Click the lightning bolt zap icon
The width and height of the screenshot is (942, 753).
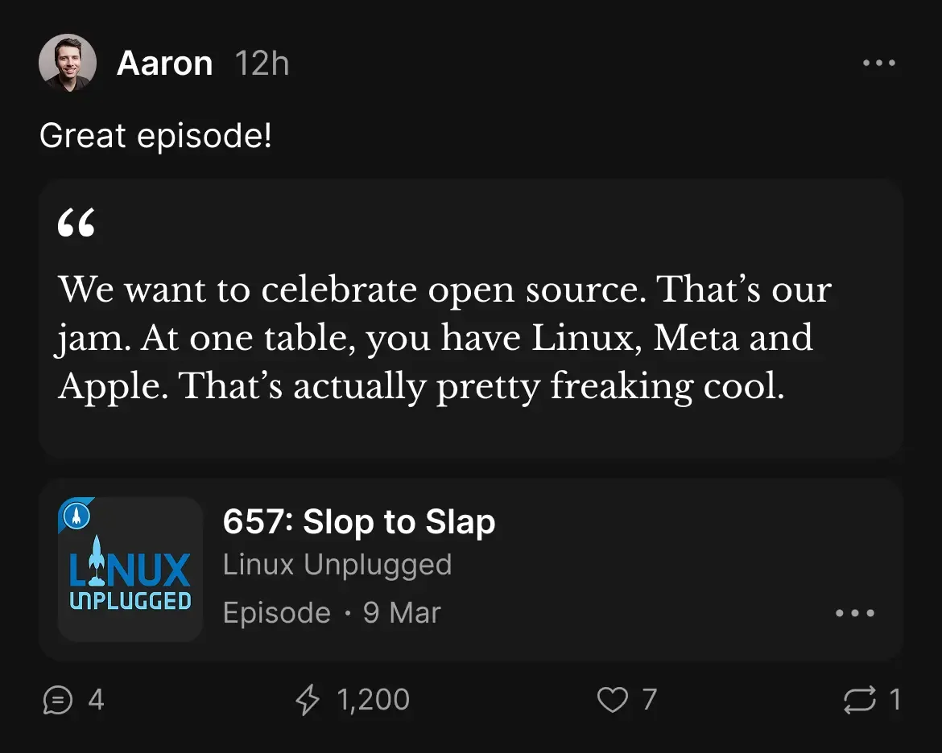tap(308, 700)
